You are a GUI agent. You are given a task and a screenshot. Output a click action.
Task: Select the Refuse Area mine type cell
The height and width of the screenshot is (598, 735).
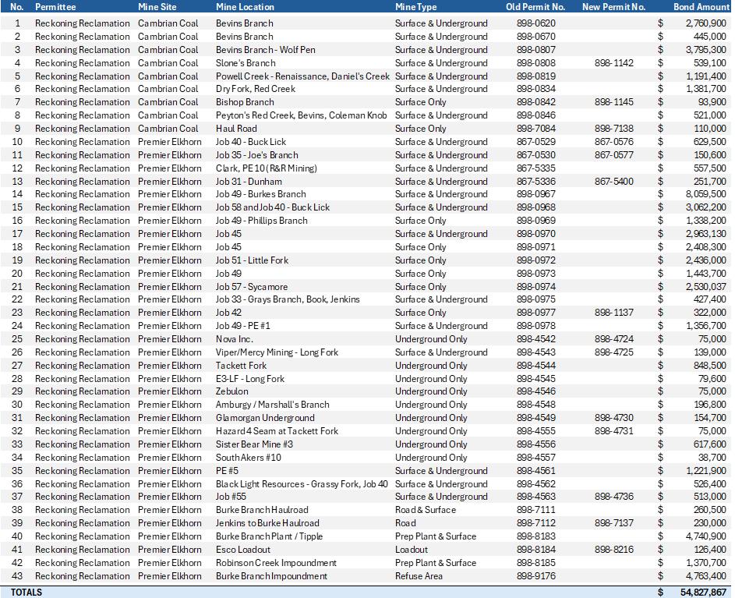click(x=419, y=576)
